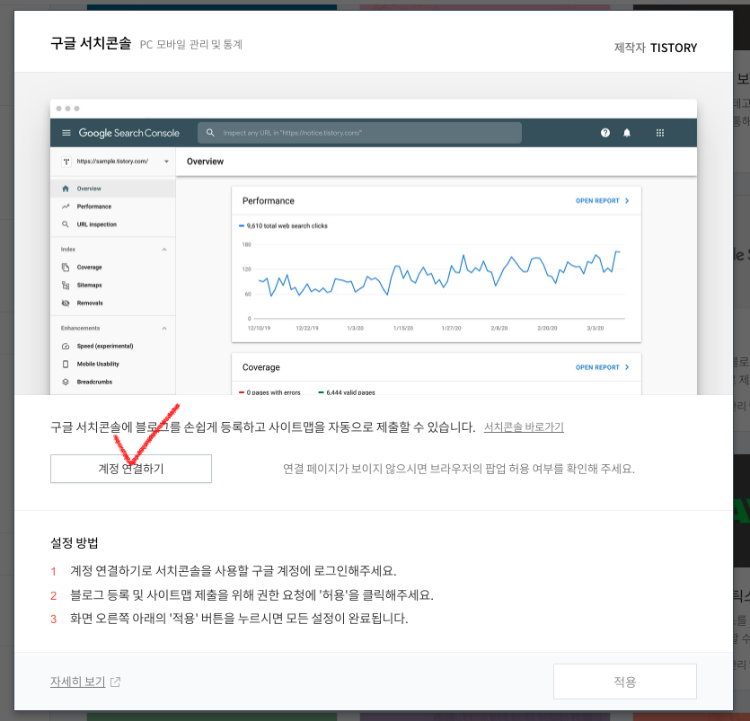Open the 서치콘솔 바로가기 link
The width and height of the screenshot is (750, 721).
tap(524, 427)
